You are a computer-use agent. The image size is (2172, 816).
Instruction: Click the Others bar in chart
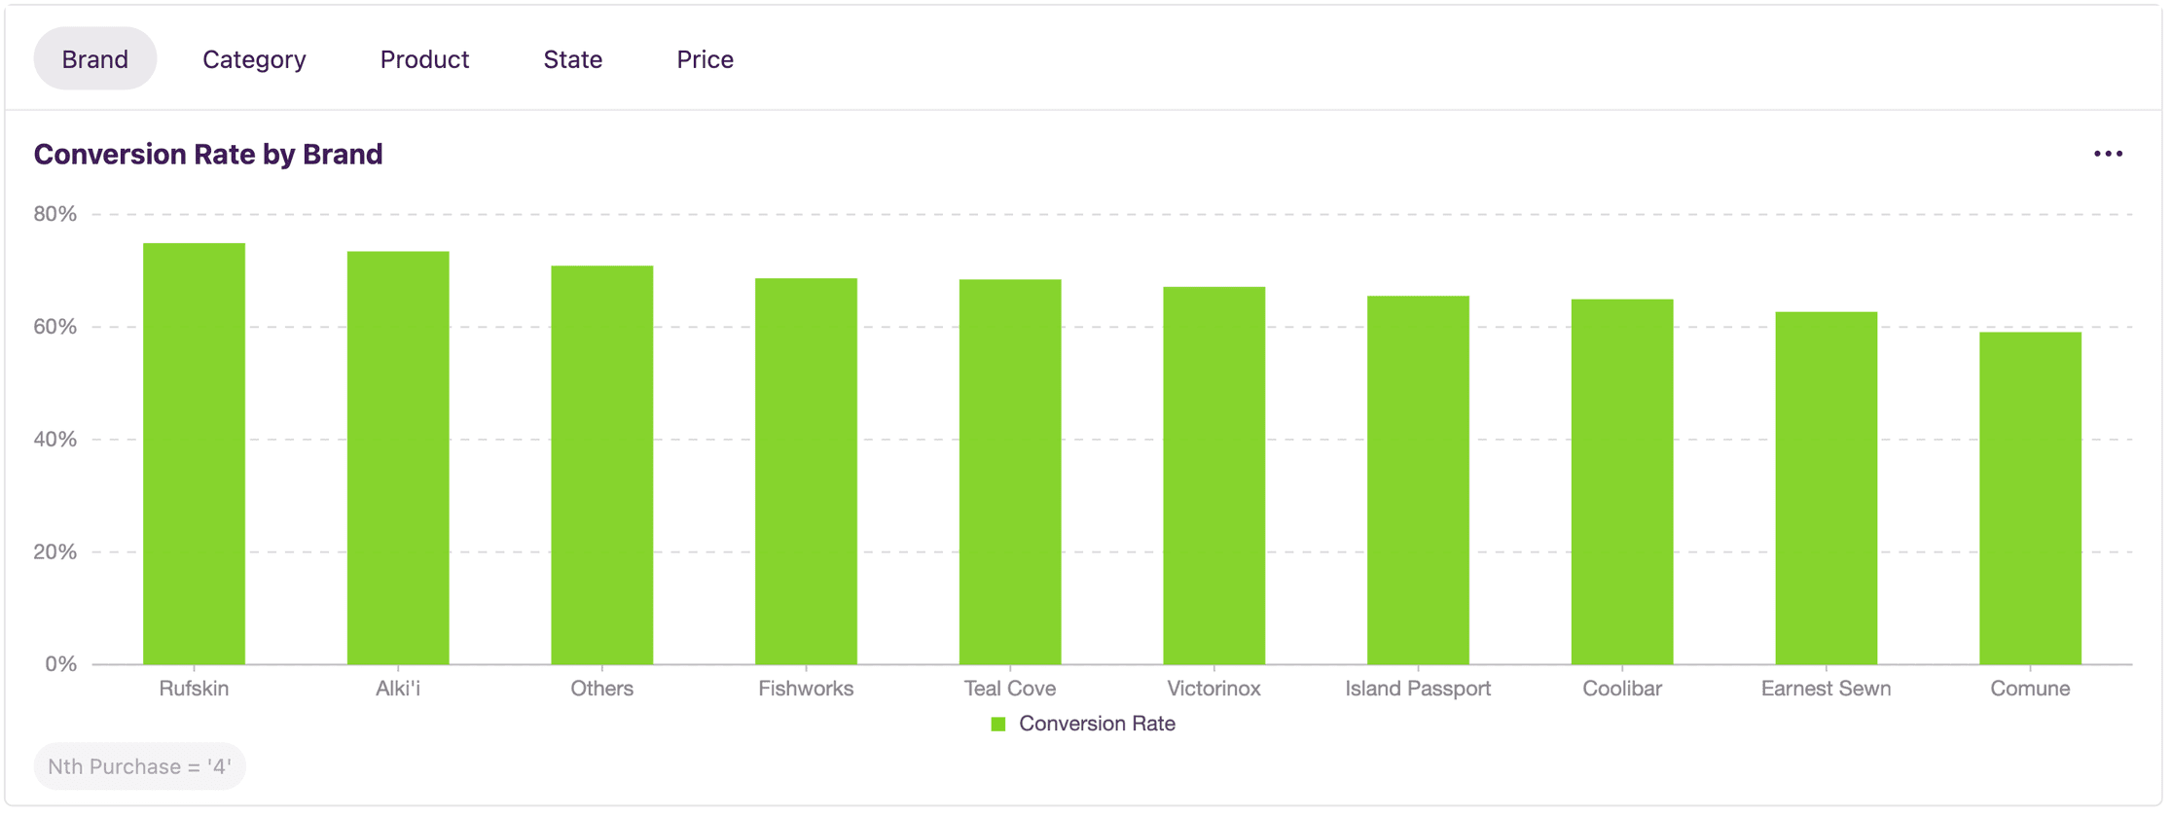601,465
